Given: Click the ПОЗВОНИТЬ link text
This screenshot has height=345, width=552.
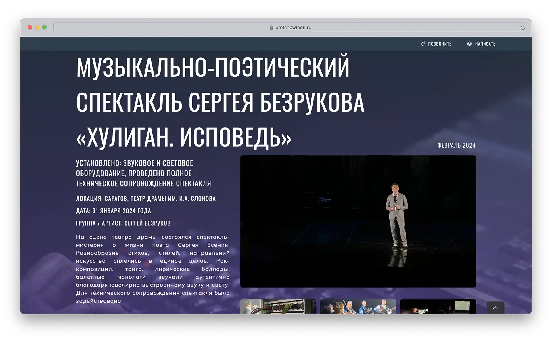Looking at the screenshot, I should coord(440,44).
